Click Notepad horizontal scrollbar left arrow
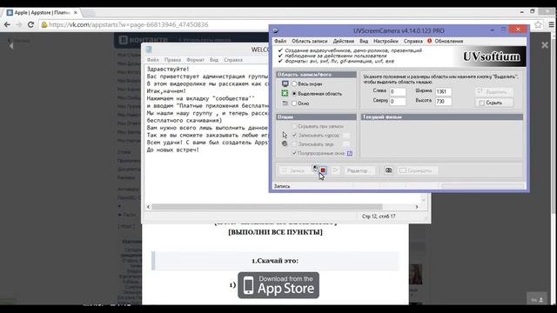This screenshot has width=557, height=313. point(149,207)
